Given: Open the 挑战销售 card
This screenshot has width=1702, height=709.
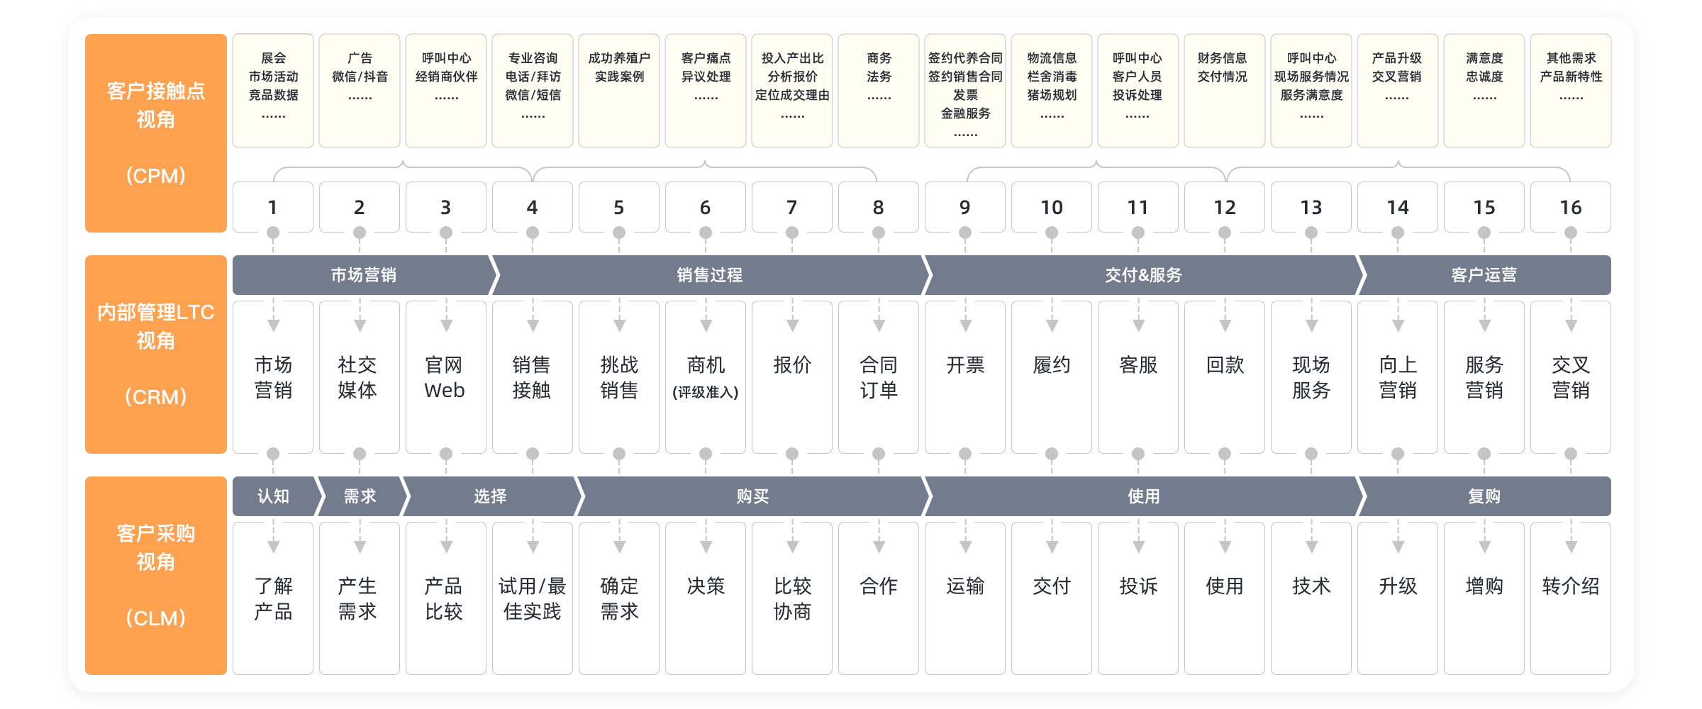Looking at the screenshot, I should [x=619, y=378].
